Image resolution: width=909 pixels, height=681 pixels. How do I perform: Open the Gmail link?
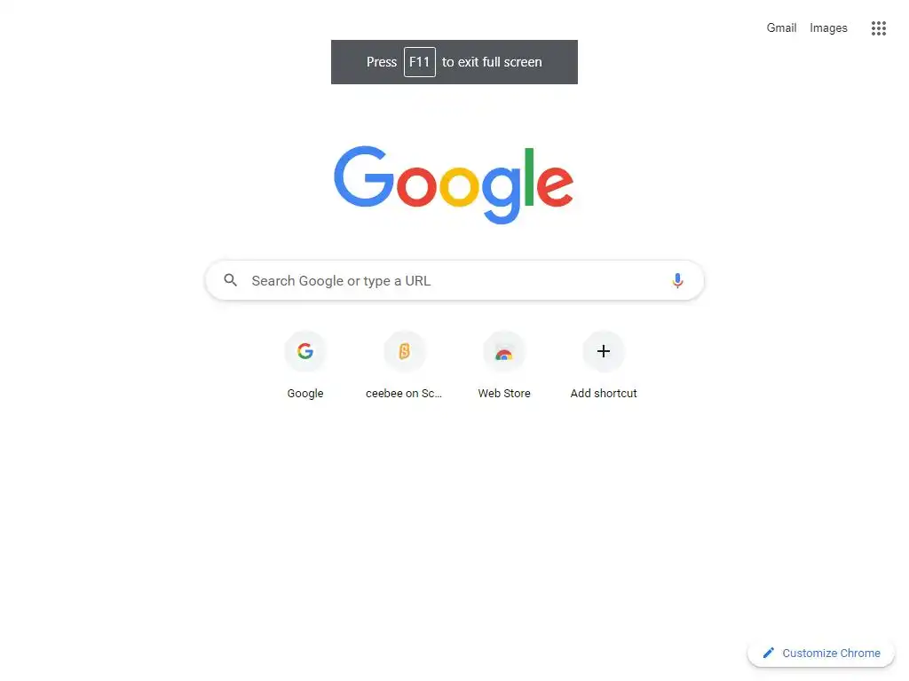[781, 27]
